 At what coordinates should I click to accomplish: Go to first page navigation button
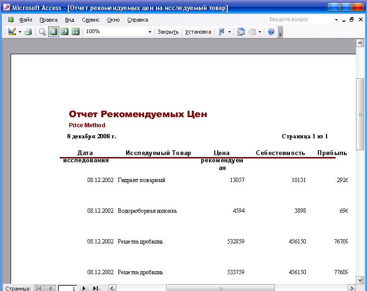click(x=39, y=288)
